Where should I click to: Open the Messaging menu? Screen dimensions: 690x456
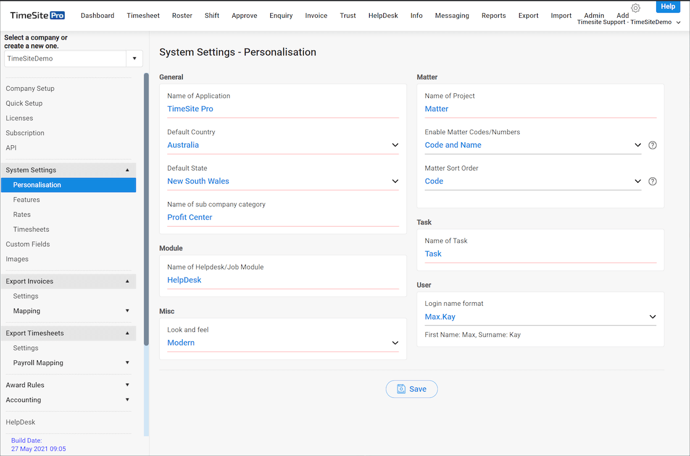pyautogui.click(x=452, y=15)
